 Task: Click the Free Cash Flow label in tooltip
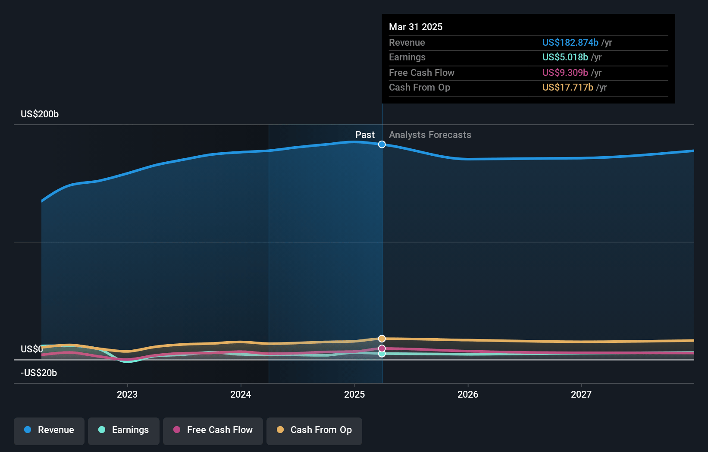click(422, 72)
